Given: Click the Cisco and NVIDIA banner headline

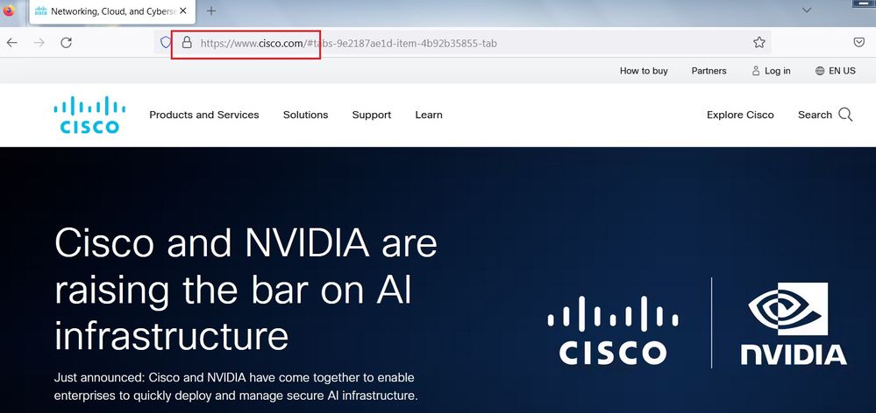Looking at the screenshot, I should coord(246,290).
